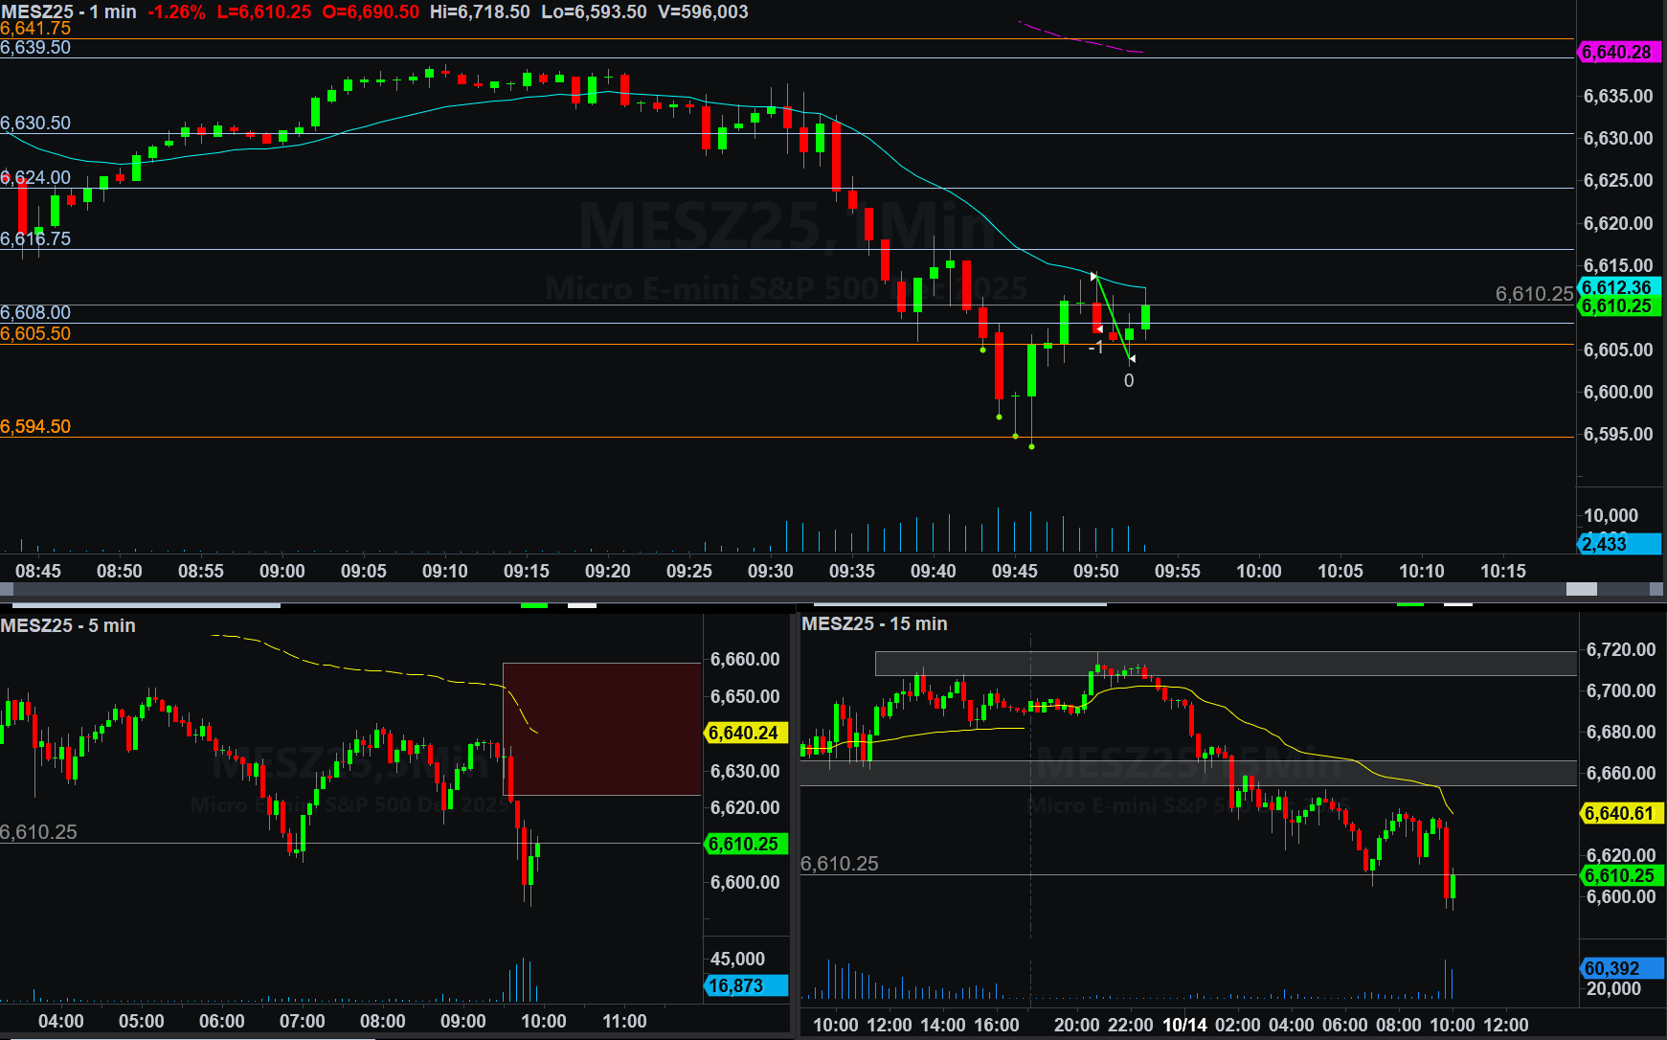
Task: Select the yellow 6,640.61 tag on 15 min chart
Action: (1619, 813)
